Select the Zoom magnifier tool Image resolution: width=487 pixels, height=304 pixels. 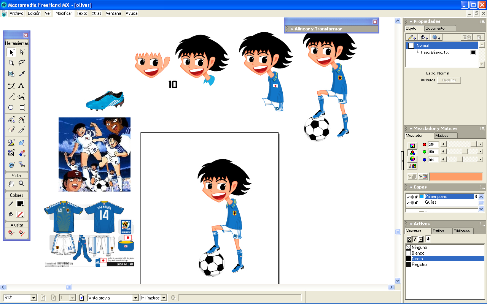pos(22,184)
